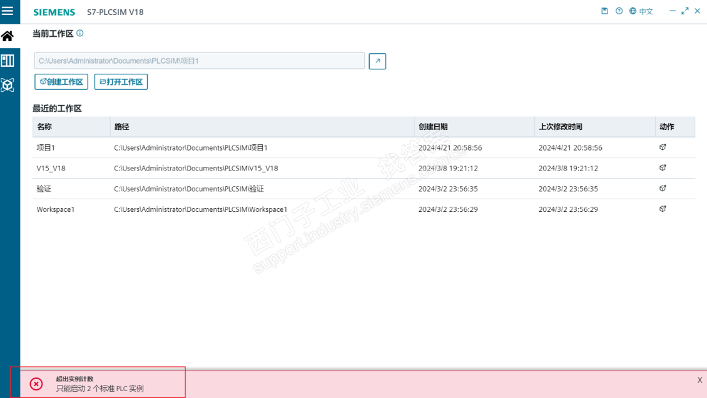Click modified time 2024/3/2 23:56:29

pyautogui.click(x=568, y=209)
